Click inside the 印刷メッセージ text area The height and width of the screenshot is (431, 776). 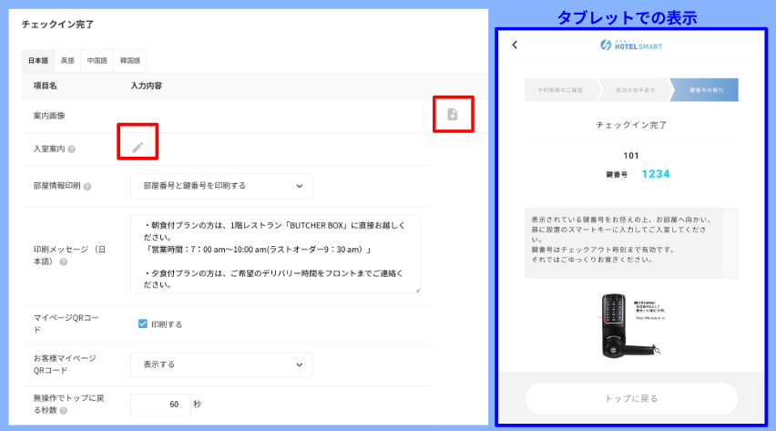pyautogui.click(x=275, y=253)
